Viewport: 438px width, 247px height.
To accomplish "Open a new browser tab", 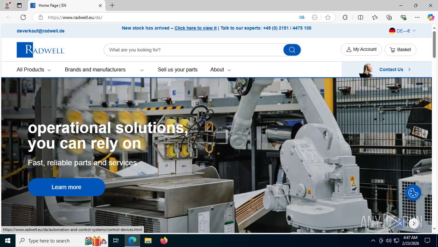I will tap(112, 5).
